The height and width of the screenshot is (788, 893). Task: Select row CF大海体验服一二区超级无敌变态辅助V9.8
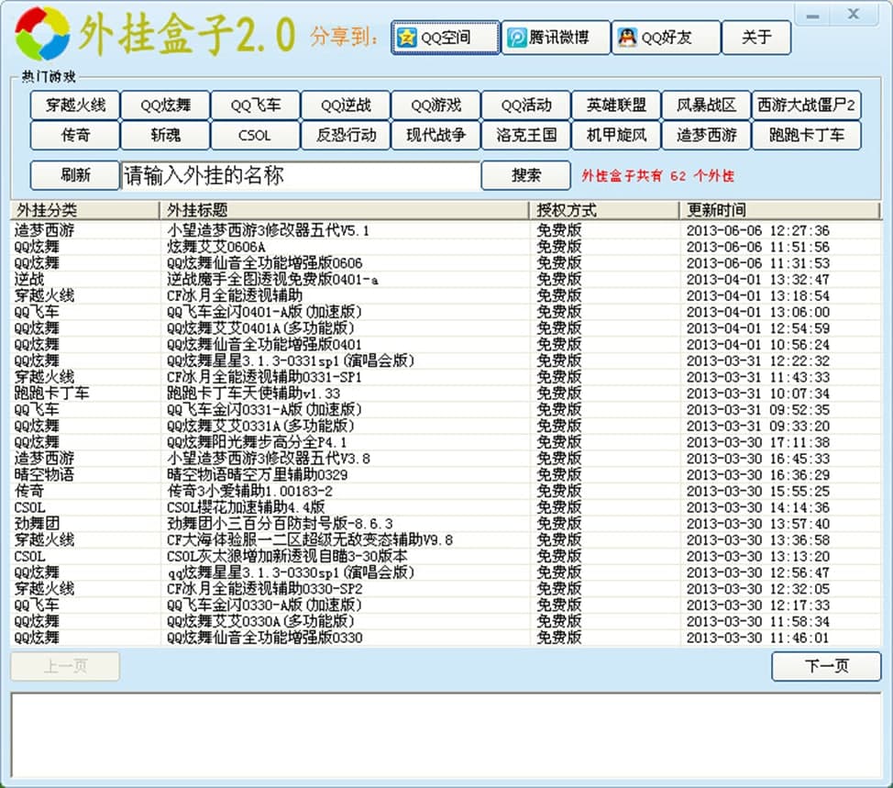click(446, 539)
